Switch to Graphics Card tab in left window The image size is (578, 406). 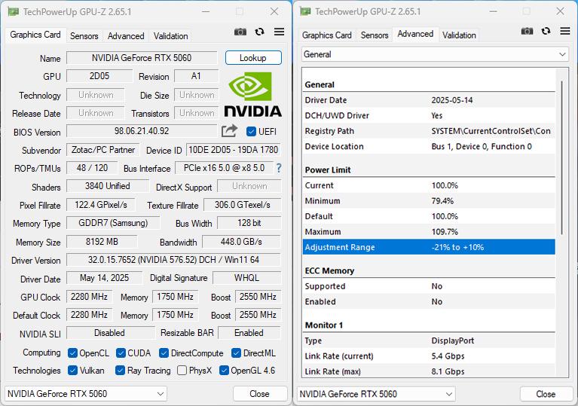pyautogui.click(x=35, y=35)
